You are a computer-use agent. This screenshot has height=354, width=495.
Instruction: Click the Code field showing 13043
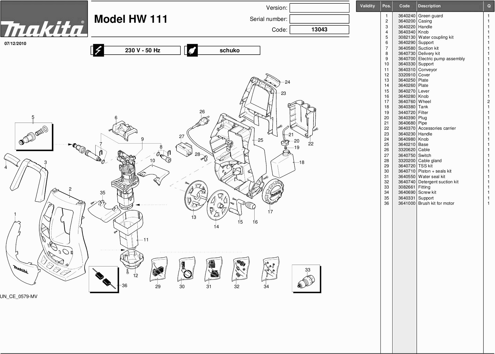(x=319, y=30)
